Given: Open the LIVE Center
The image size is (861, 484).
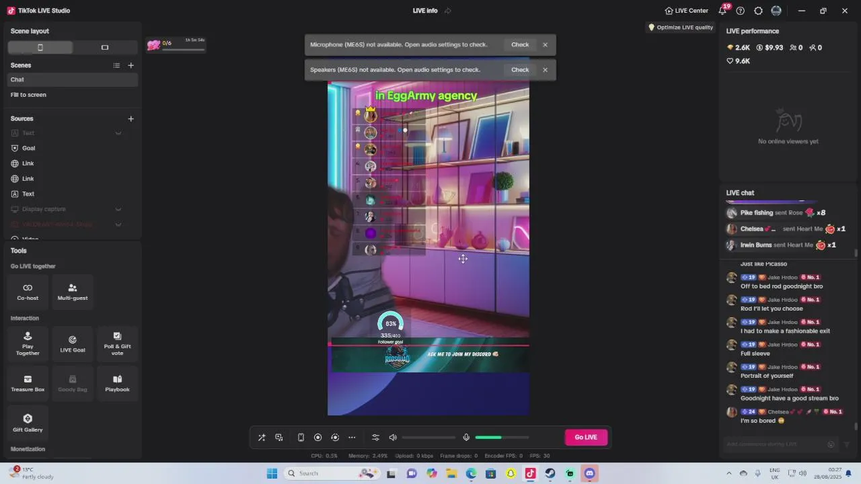Looking at the screenshot, I should [x=686, y=11].
